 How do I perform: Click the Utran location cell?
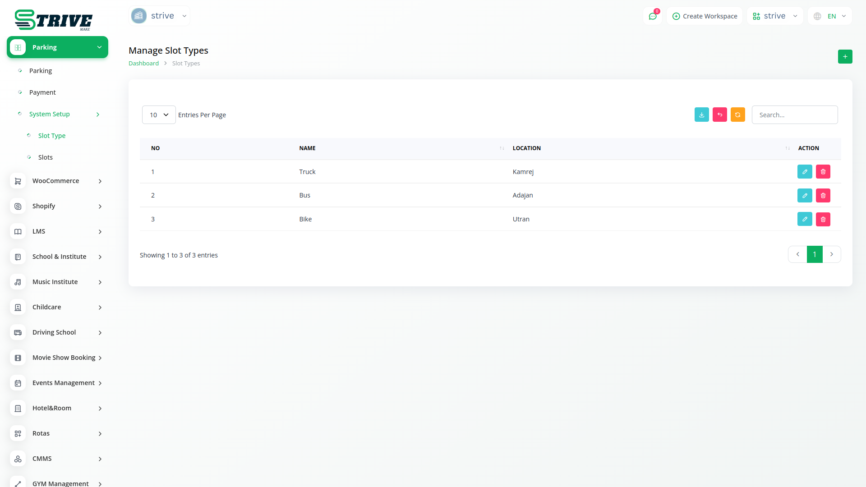click(521, 219)
